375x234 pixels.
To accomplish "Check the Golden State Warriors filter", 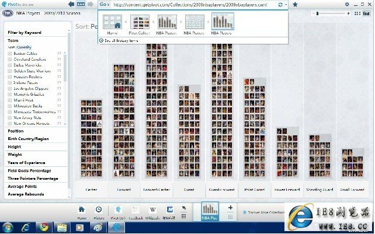I will click(10, 71).
